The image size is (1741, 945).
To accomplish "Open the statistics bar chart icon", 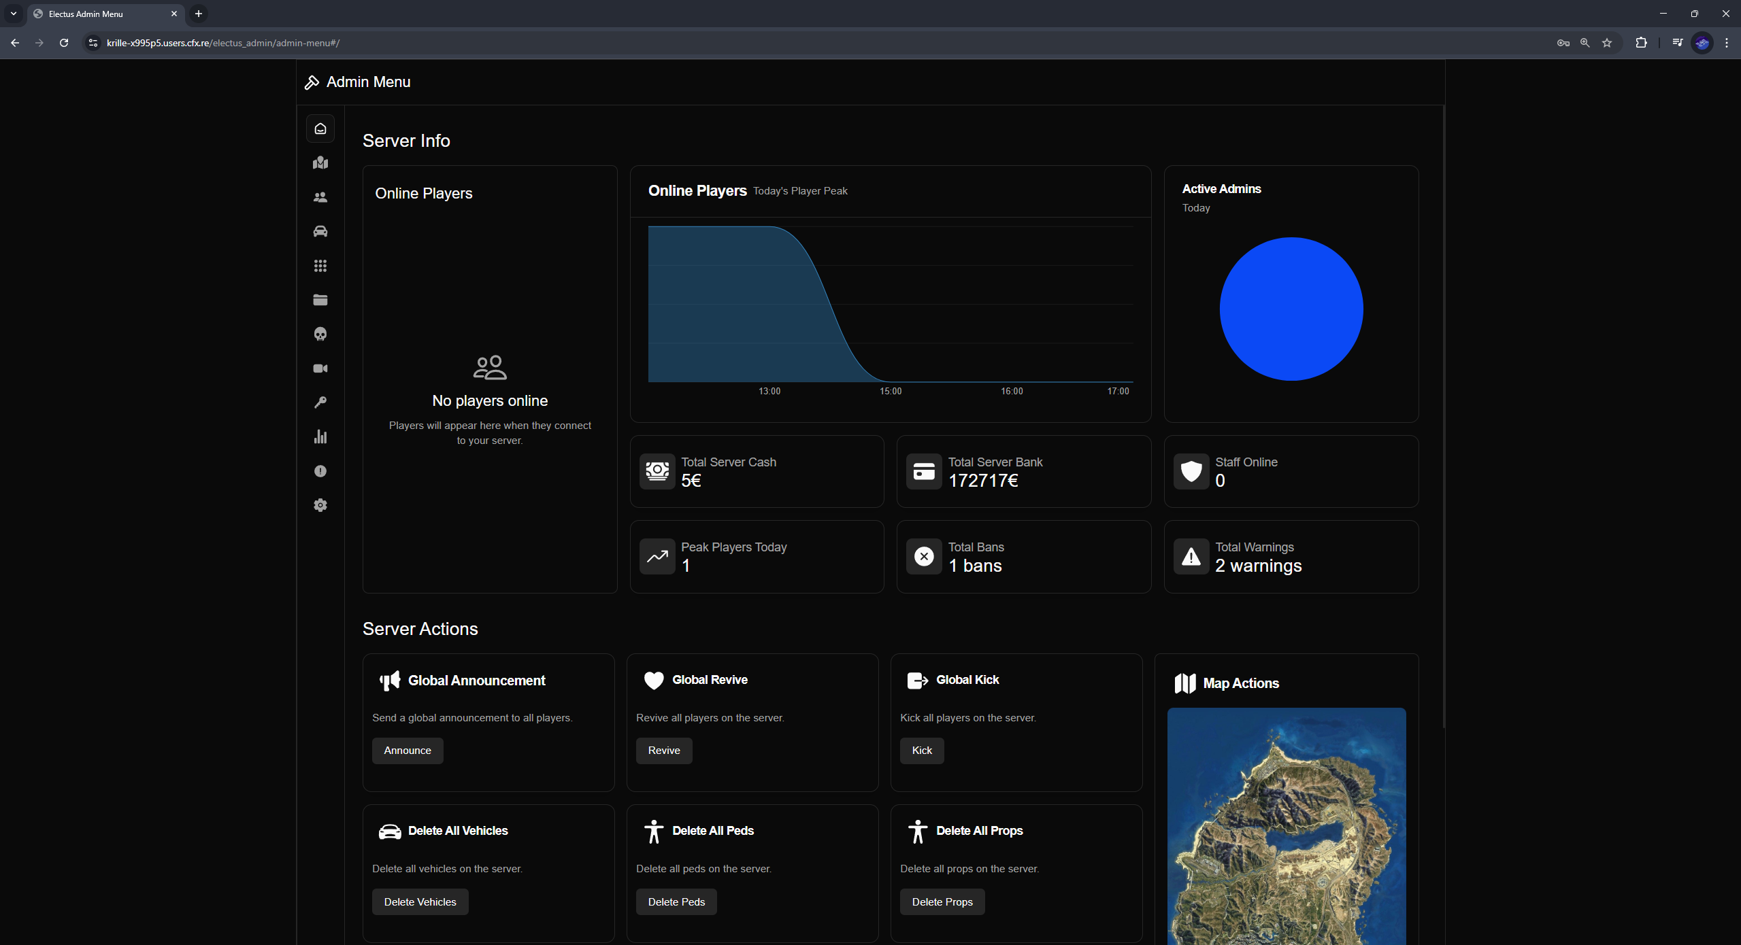I will tap(320, 436).
